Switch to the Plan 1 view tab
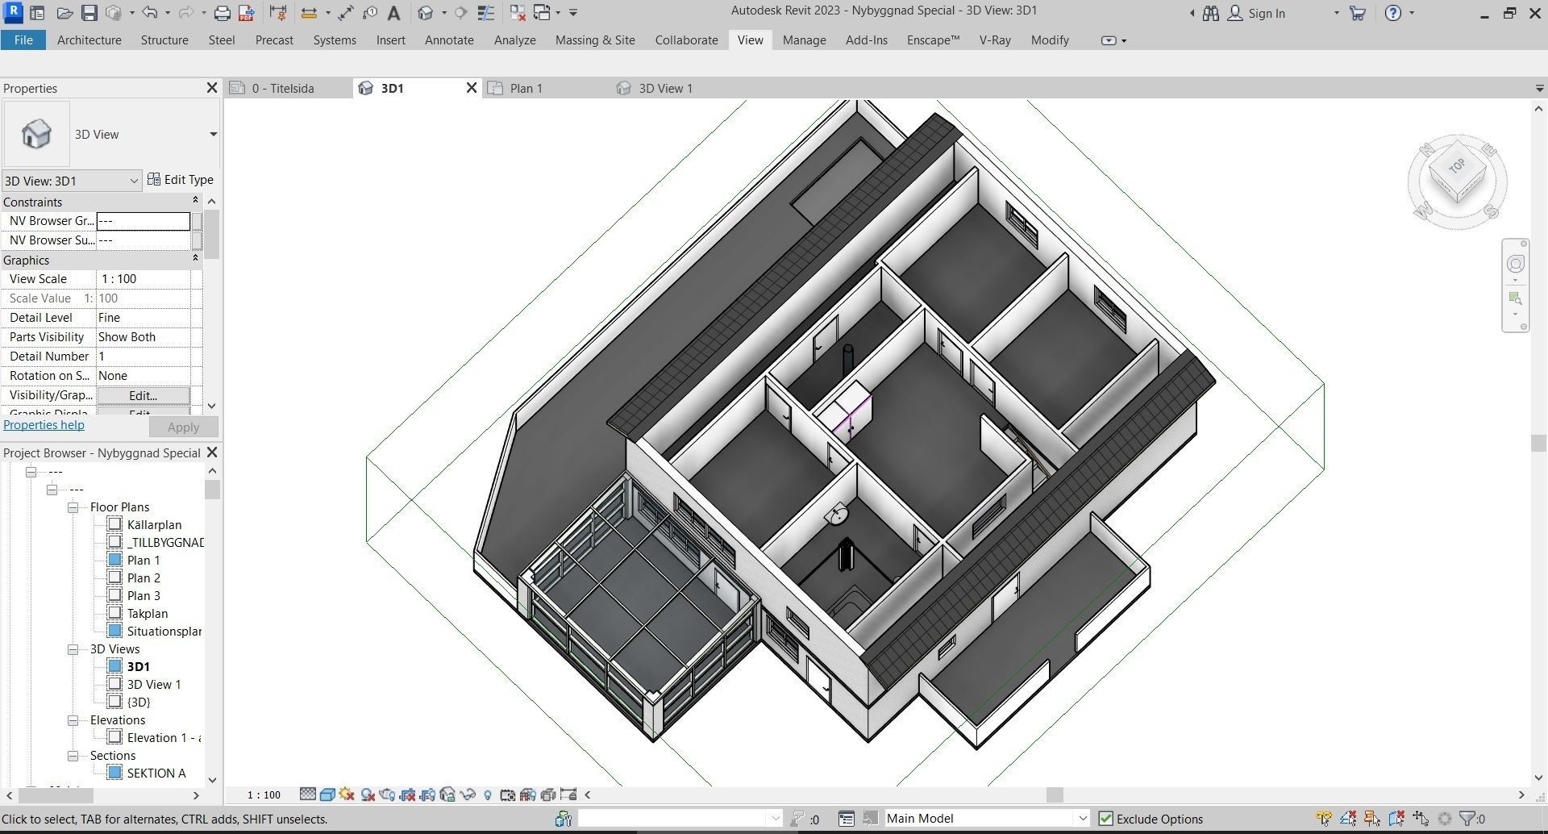The height and width of the screenshot is (834, 1548). coord(526,88)
